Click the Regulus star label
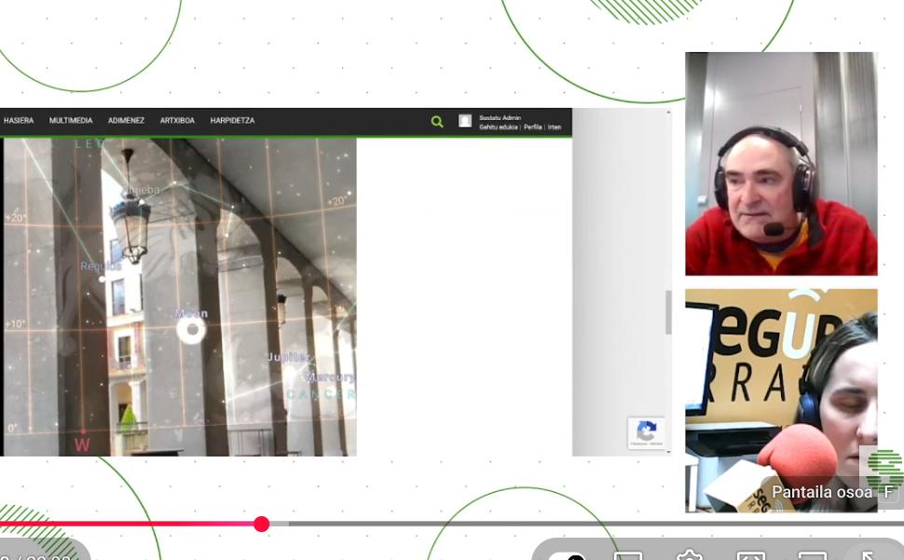This screenshot has width=904, height=560. (x=101, y=266)
